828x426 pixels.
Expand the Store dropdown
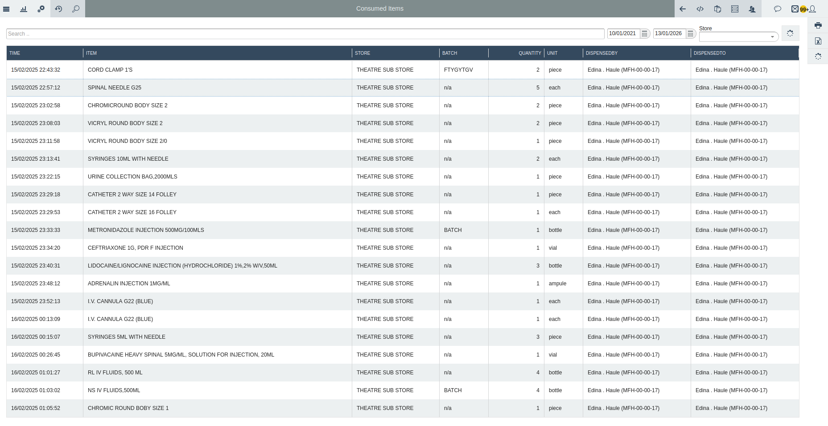coord(773,37)
